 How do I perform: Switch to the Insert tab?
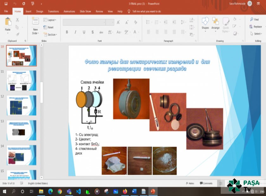pyautogui.click(x=28, y=11)
